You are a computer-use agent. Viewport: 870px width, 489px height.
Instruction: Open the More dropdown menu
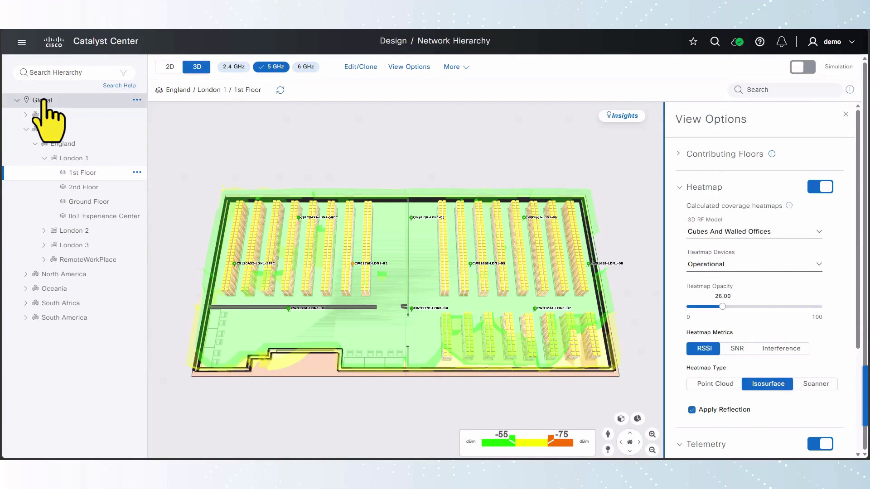tap(456, 67)
